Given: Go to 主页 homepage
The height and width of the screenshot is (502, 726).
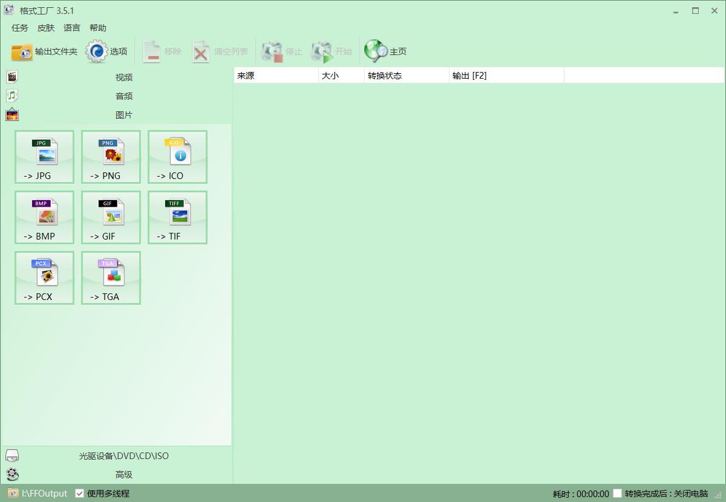Looking at the screenshot, I should click(385, 51).
